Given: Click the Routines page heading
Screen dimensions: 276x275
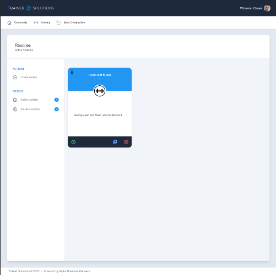Looking at the screenshot, I should click(x=23, y=45).
